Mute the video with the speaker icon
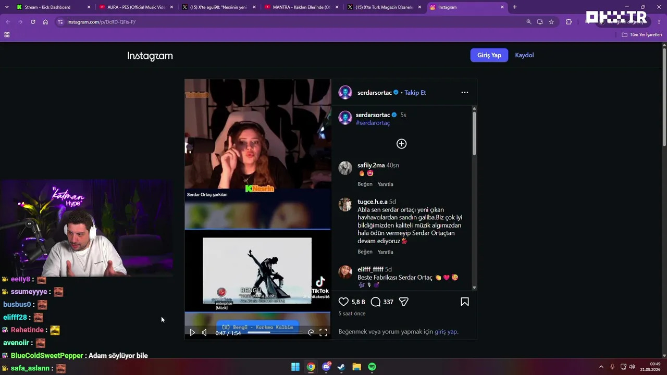The image size is (667, 375). (204, 332)
